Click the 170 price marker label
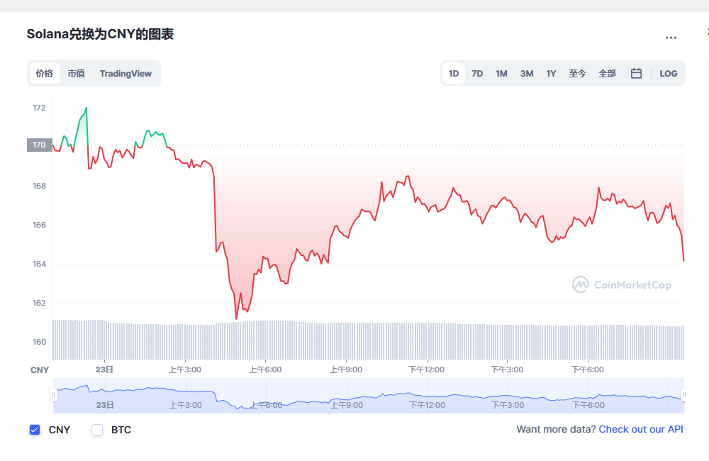This screenshot has height=461, width=709. [x=39, y=145]
